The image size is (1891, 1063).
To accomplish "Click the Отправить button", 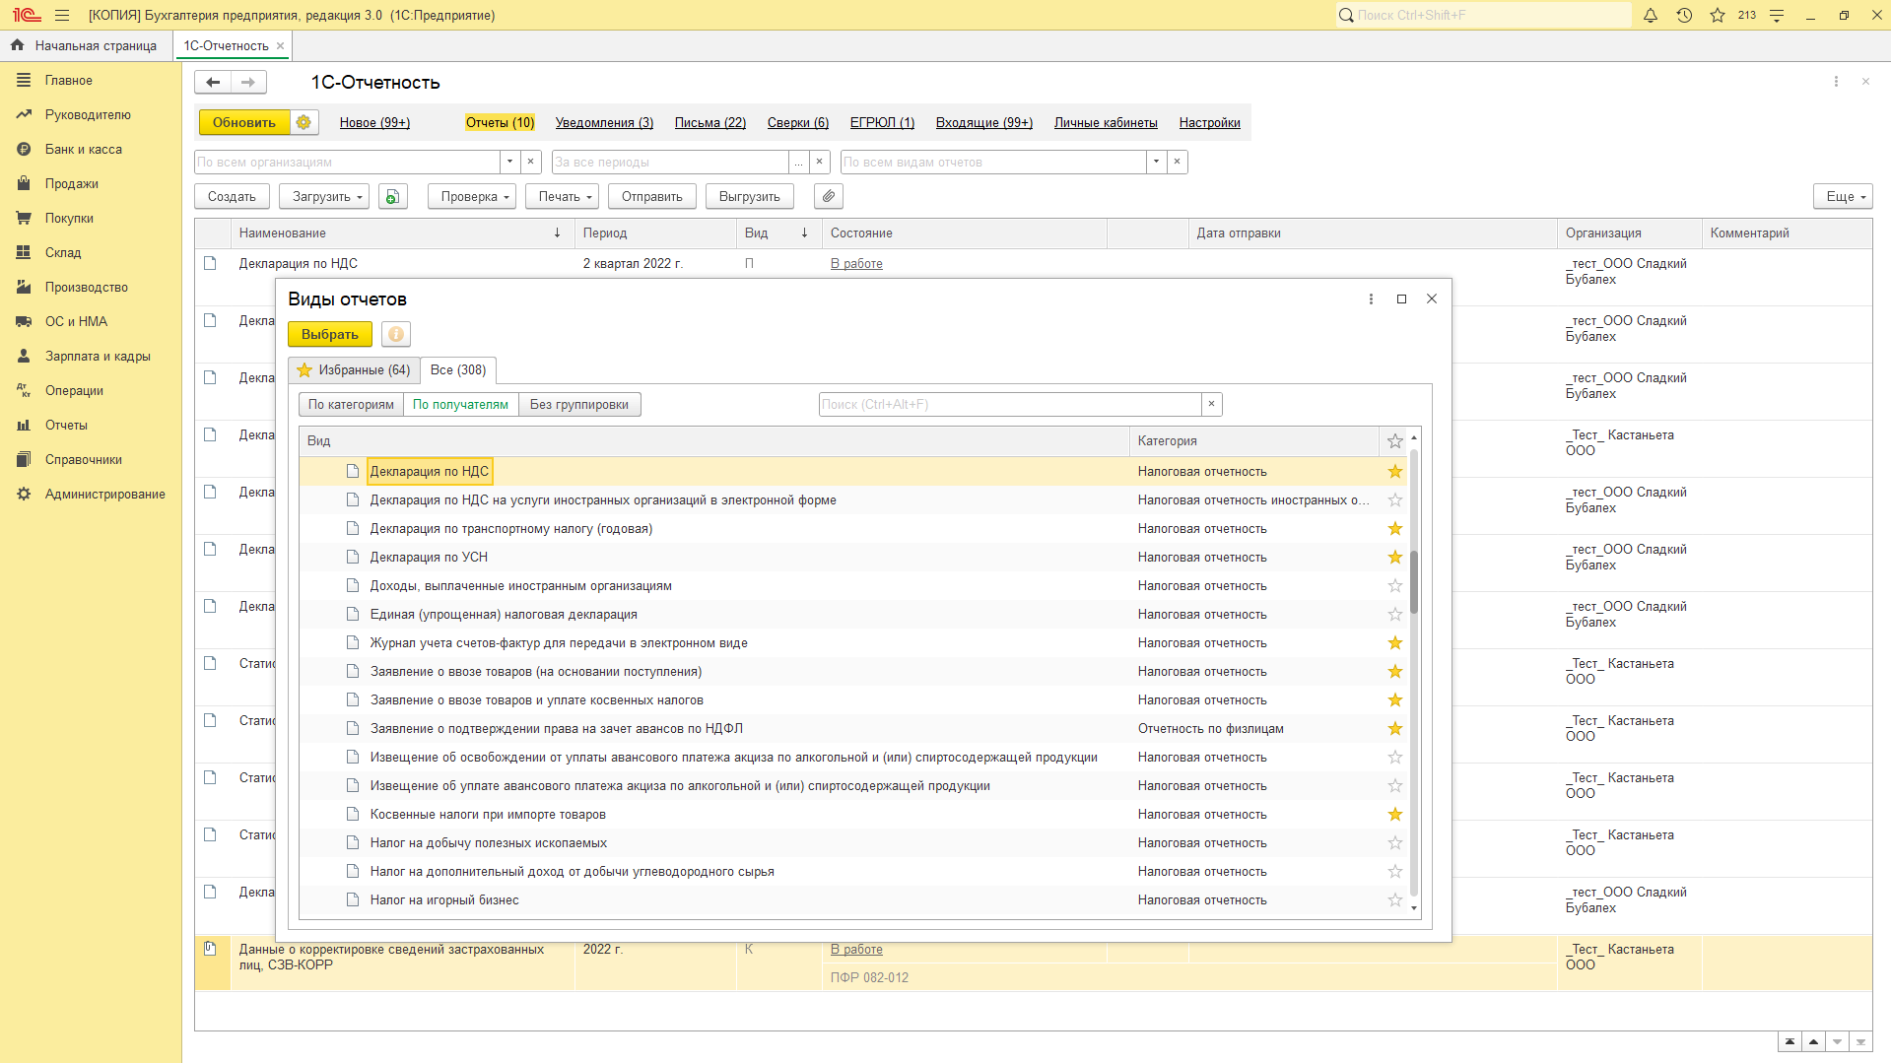I will coord(652,196).
